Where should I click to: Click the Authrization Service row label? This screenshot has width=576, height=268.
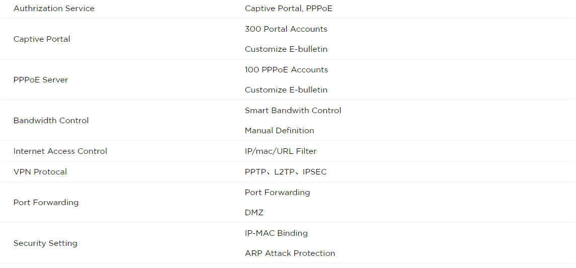[54, 9]
